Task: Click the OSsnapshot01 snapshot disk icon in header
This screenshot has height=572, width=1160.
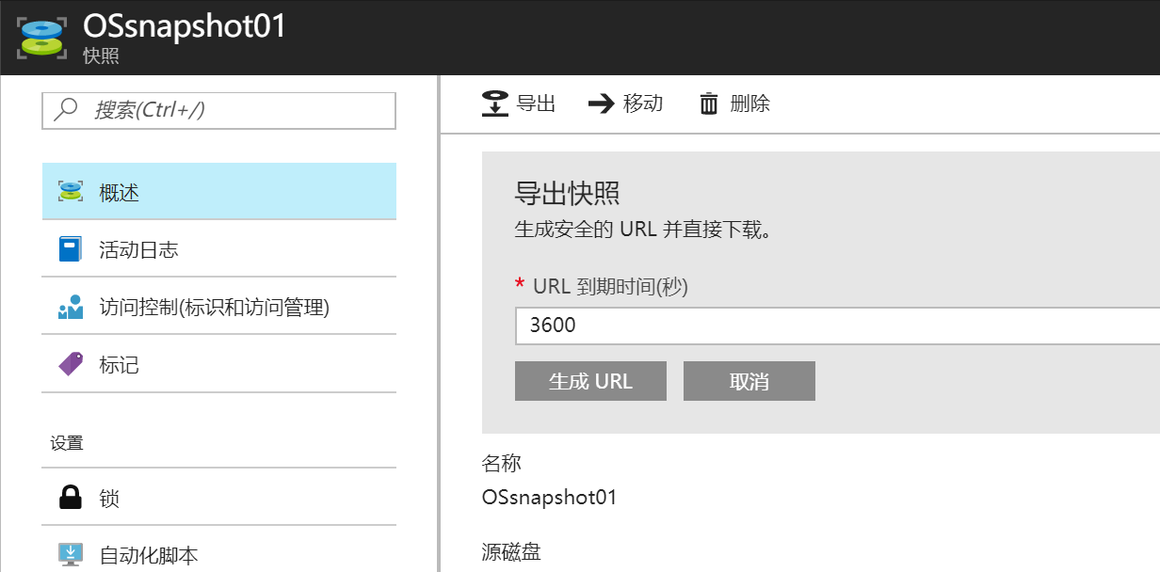Action: (x=40, y=39)
